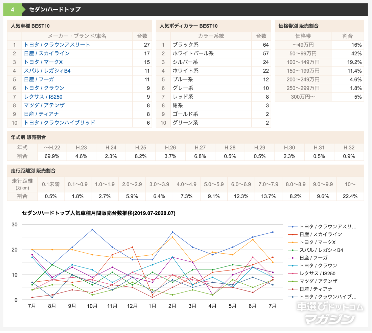
Task: Click the 人気ボディカラー BEST10 table title
Action: pos(189,26)
